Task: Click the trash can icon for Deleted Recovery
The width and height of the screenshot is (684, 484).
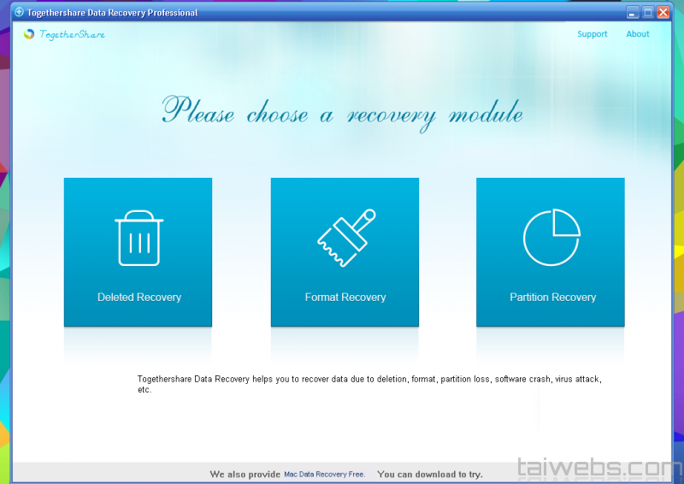Action: pos(139,238)
